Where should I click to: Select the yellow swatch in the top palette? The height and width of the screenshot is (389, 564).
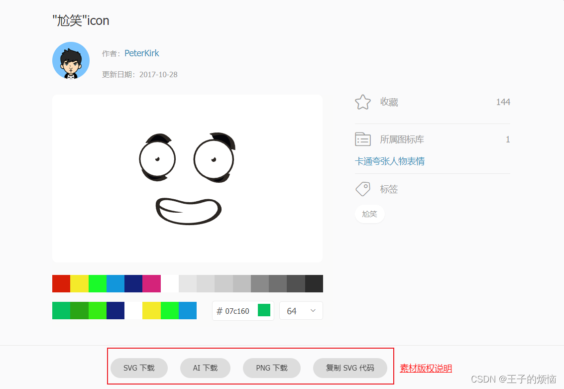tap(79, 283)
